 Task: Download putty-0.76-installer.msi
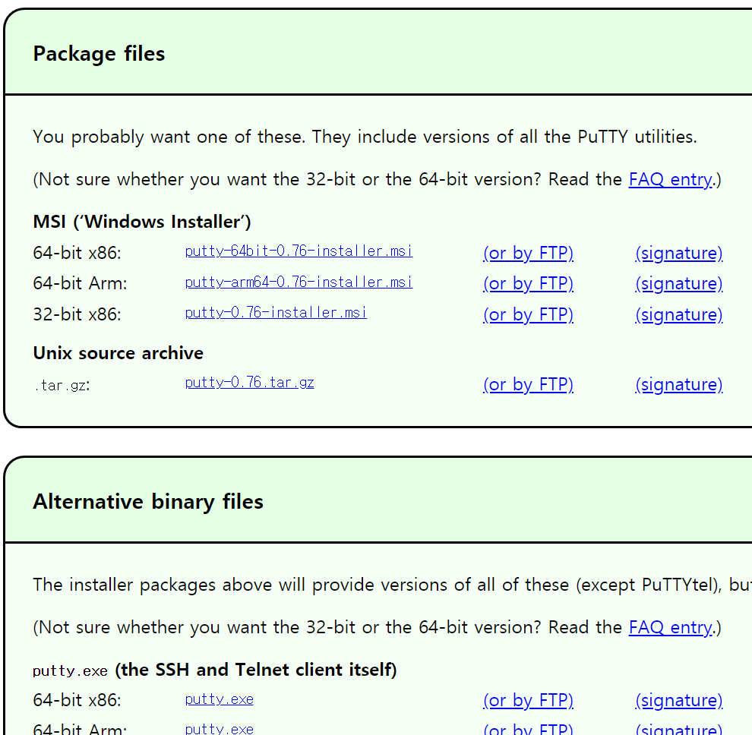(276, 313)
